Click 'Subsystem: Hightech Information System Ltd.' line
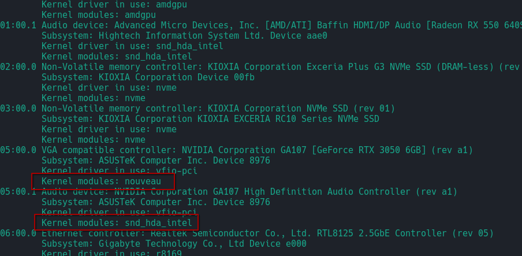Viewport: 522px width, 256px height. 184,36
